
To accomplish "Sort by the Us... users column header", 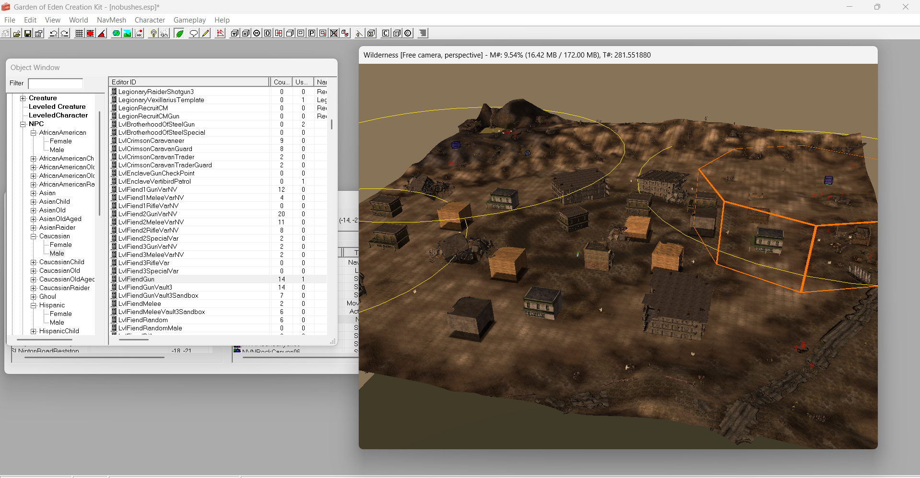I will point(303,82).
